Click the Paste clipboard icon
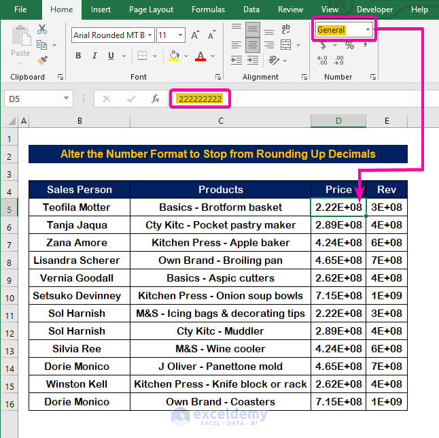The height and width of the screenshot is (438, 439). click(21, 35)
